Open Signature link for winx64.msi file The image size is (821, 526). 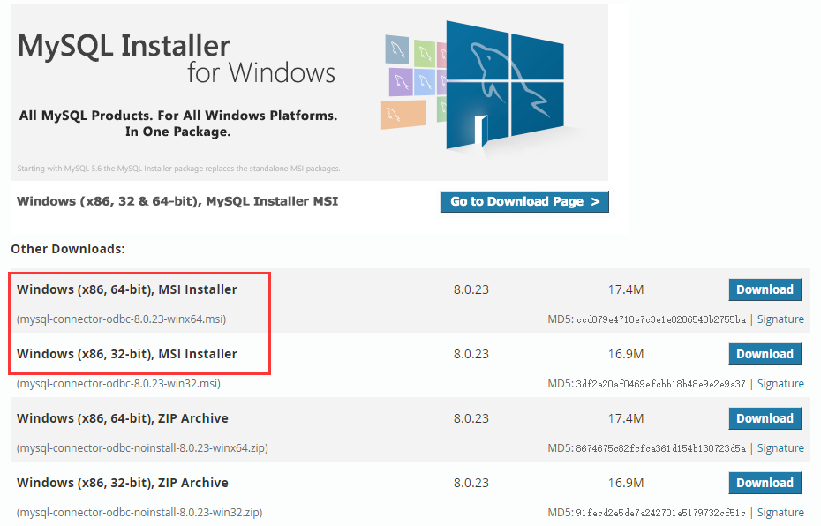[x=780, y=319]
